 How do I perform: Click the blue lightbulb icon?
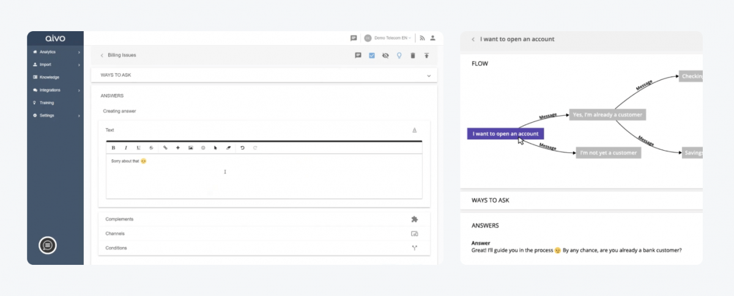click(x=399, y=55)
